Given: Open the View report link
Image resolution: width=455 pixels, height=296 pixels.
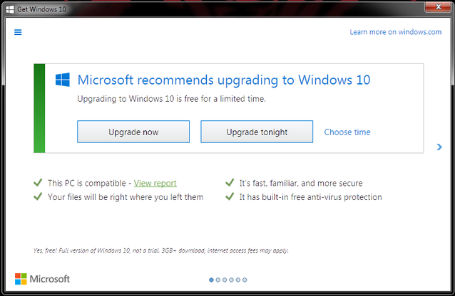Looking at the screenshot, I should (x=155, y=183).
